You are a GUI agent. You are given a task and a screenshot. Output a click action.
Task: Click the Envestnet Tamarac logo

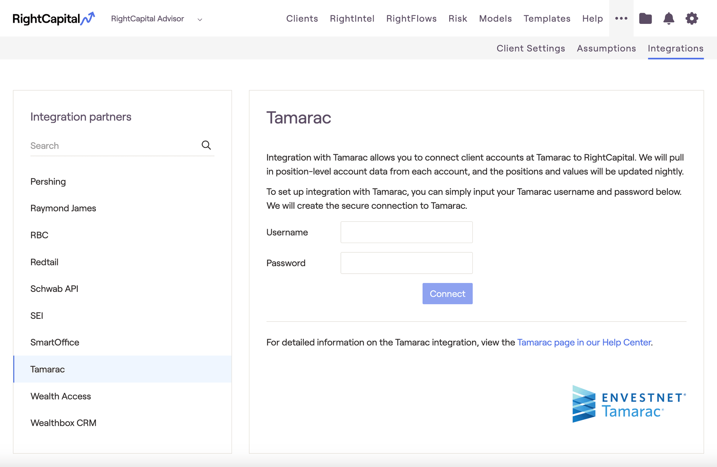pos(629,404)
